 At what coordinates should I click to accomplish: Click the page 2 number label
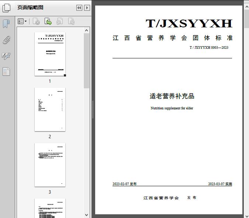(x=50, y=136)
